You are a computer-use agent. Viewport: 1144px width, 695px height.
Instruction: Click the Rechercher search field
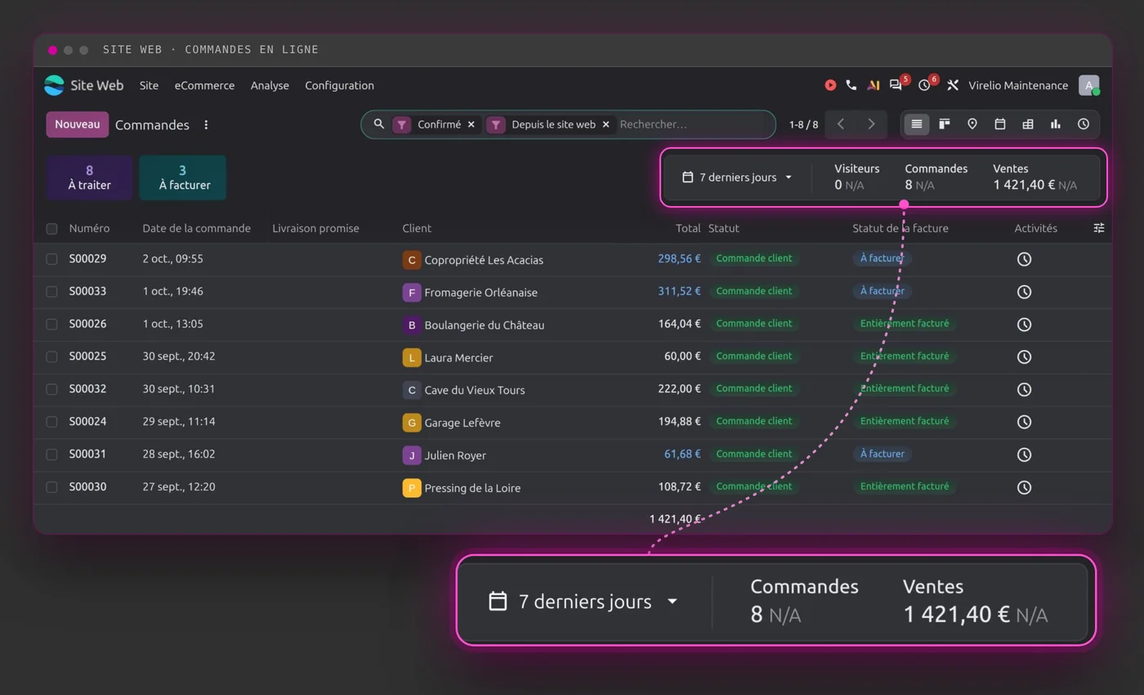tap(693, 124)
